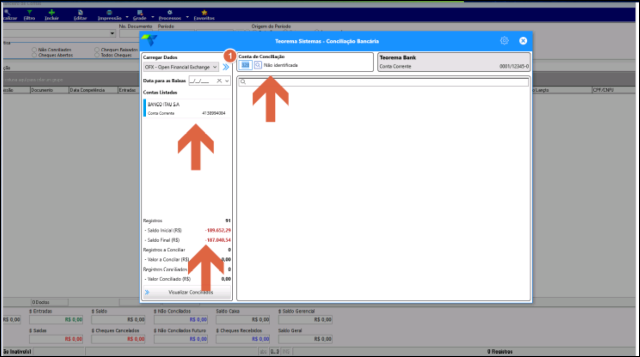Select the Não Conciliados radio button
640x357 pixels.
[x=34, y=50]
